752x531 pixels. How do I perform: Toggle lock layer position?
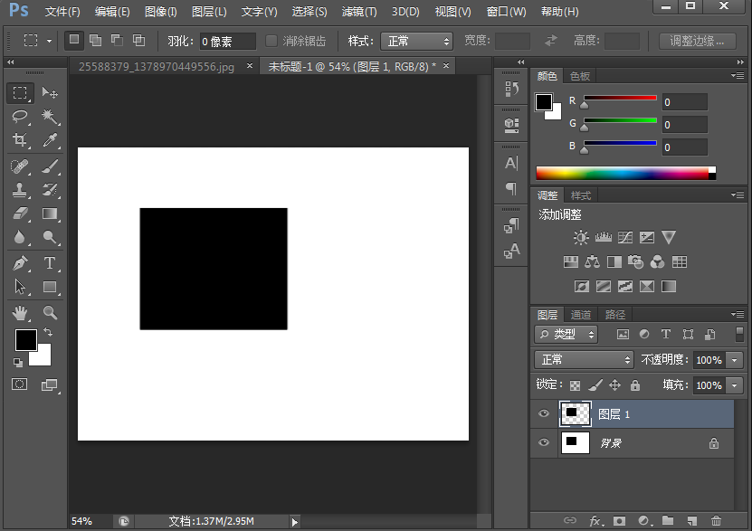point(614,384)
